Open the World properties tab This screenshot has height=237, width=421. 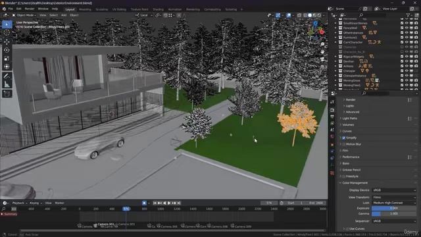coord(332,136)
